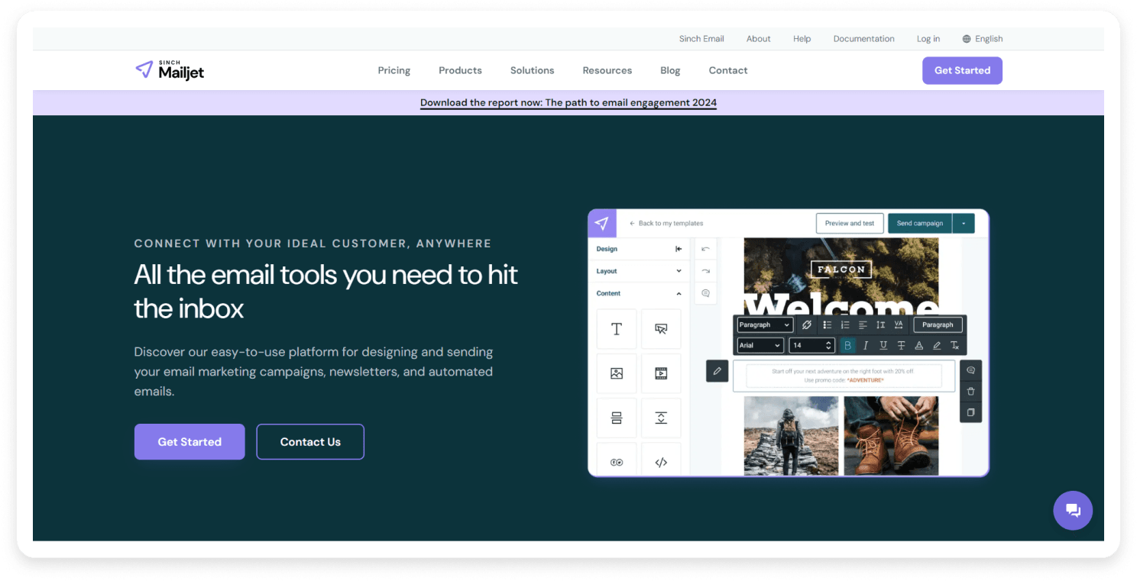Select the Divider content block
This screenshot has width=1137, height=581.
[x=617, y=418]
